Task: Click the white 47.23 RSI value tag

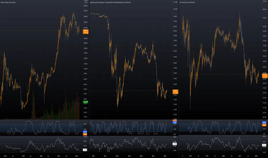Action: (264, 145)
